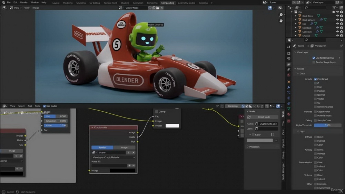Hide Chassis object with eye icon

pyautogui.click(x=337, y=35)
